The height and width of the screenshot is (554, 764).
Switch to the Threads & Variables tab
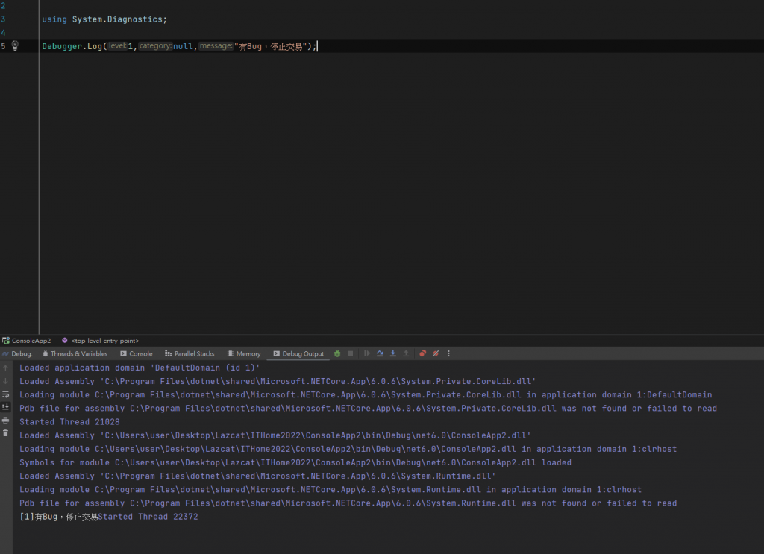75,354
